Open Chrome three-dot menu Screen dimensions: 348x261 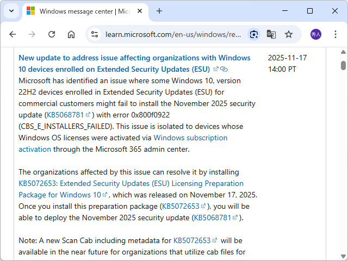335,34
